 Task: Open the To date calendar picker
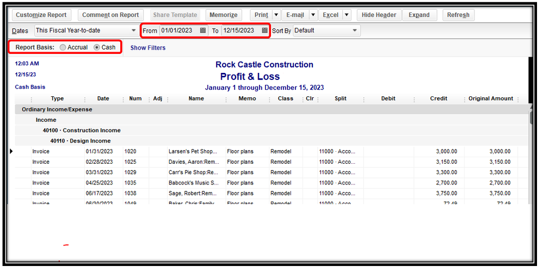click(x=264, y=30)
